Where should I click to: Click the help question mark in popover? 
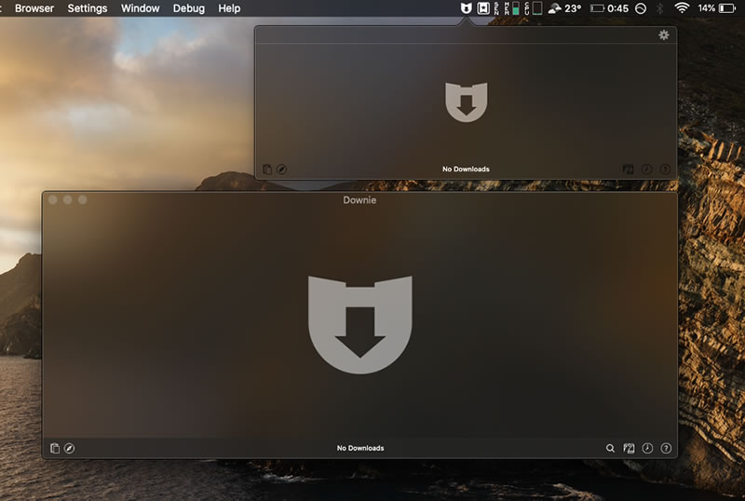click(665, 169)
